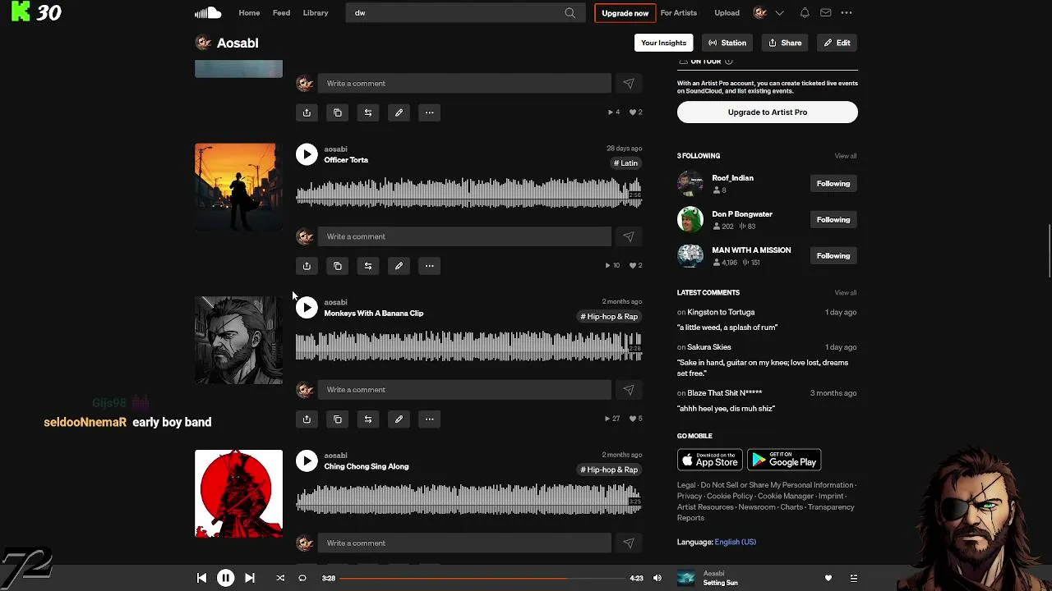Image resolution: width=1052 pixels, height=591 pixels.
Task: Play the Officer Torta track
Action: pyautogui.click(x=307, y=154)
